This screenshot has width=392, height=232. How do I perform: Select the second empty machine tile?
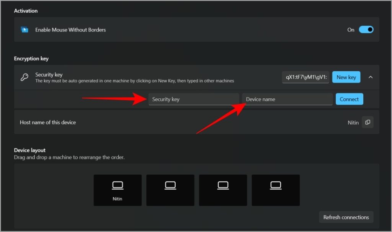pyautogui.click(x=170, y=190)
